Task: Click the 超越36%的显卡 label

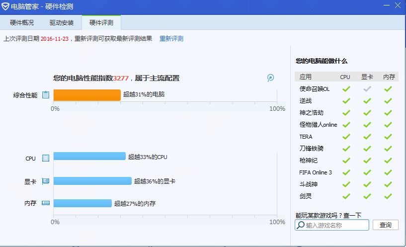Action: 155,181
